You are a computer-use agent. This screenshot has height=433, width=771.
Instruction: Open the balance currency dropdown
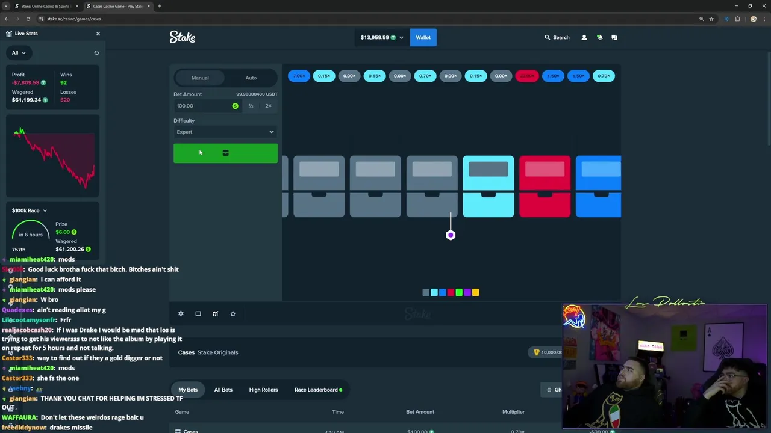[382, 37]
